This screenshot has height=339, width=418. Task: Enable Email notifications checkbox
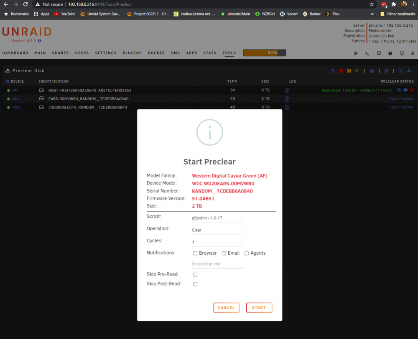point(224,253)
